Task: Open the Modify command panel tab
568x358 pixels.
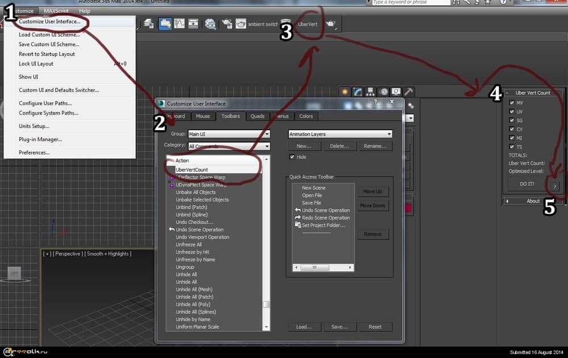Action: point(358,92)
